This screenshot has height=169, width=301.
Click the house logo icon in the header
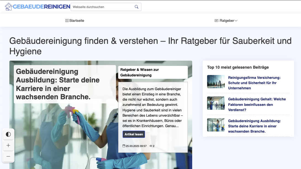click(x=8, y=7)
